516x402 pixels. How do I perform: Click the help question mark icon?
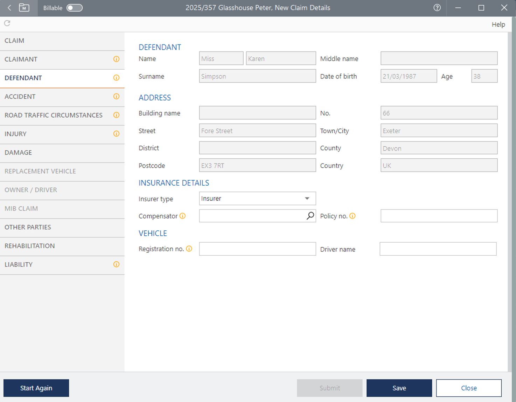[437, 8]
